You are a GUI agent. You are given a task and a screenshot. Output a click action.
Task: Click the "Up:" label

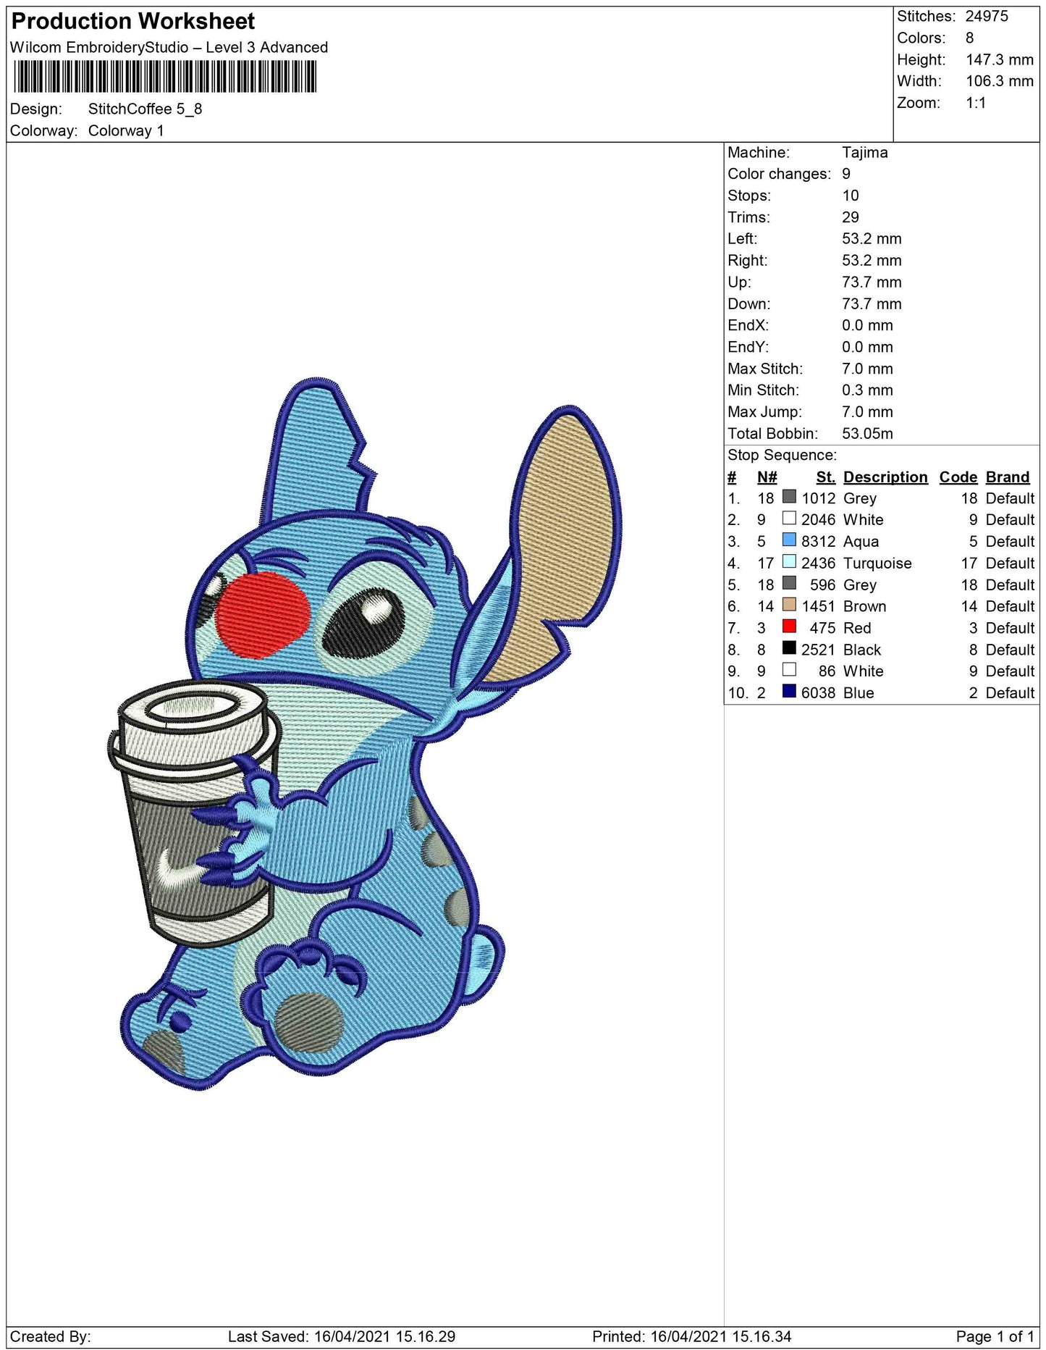(x=740, y=283)
